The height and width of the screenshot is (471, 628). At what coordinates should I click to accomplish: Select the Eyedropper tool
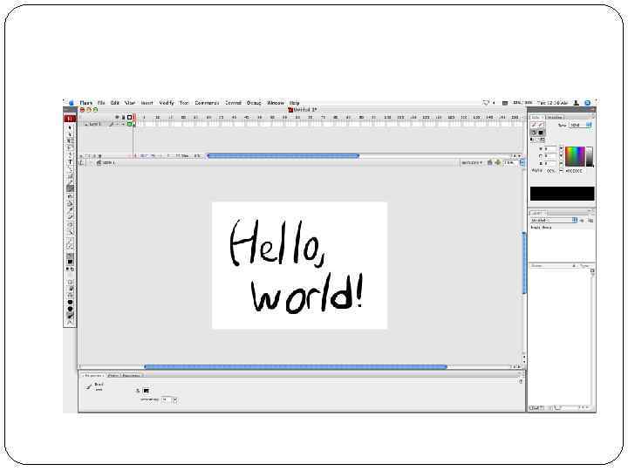point(70,210)
